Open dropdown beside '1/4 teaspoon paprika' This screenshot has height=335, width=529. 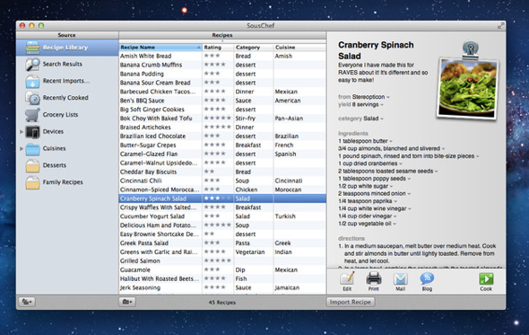[395, 201]
